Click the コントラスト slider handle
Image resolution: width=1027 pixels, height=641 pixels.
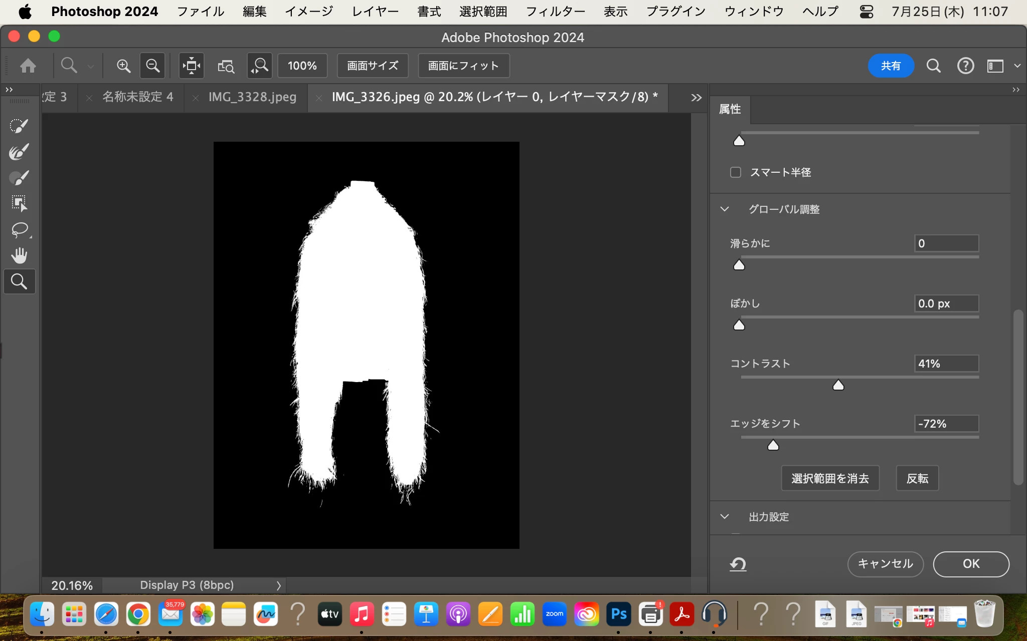(x=838, y=385)
